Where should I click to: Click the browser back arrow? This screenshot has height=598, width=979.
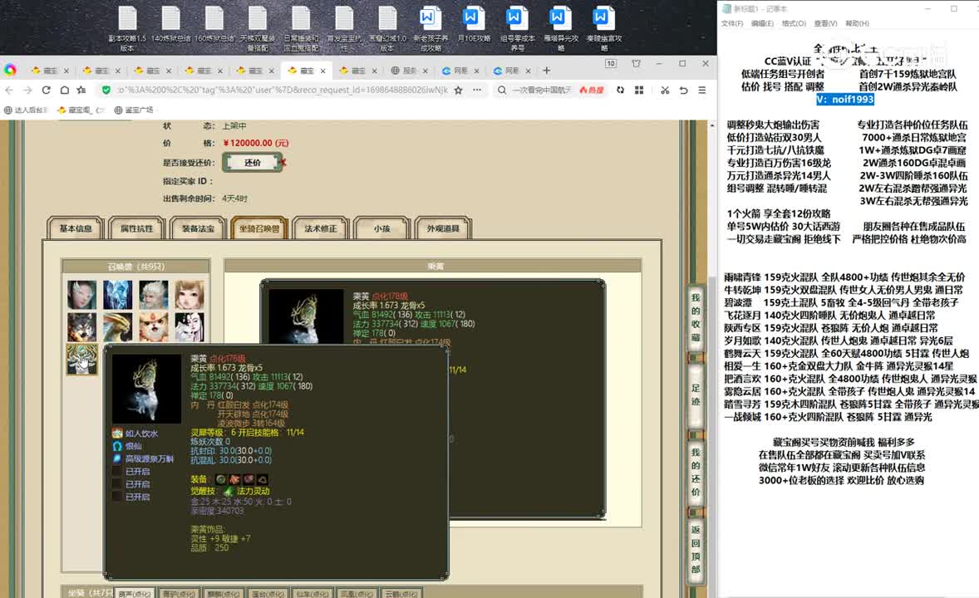pyautogui.click(x=9, y=90)
